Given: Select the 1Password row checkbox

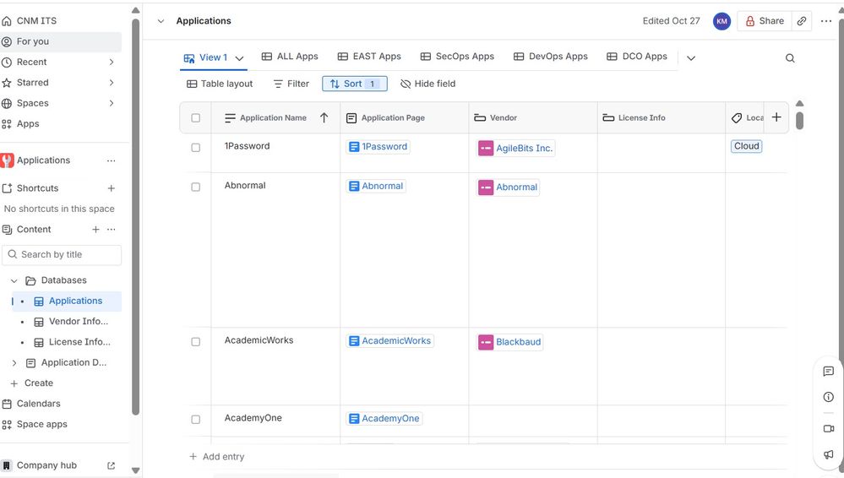Looking at the screenshot, I should click(x=195, y=148).
